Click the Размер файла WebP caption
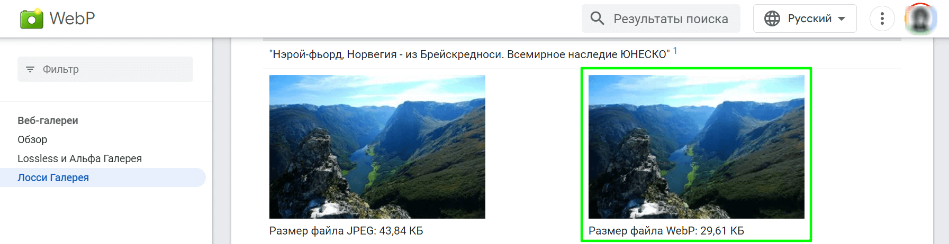 click(x=666, y=231)
